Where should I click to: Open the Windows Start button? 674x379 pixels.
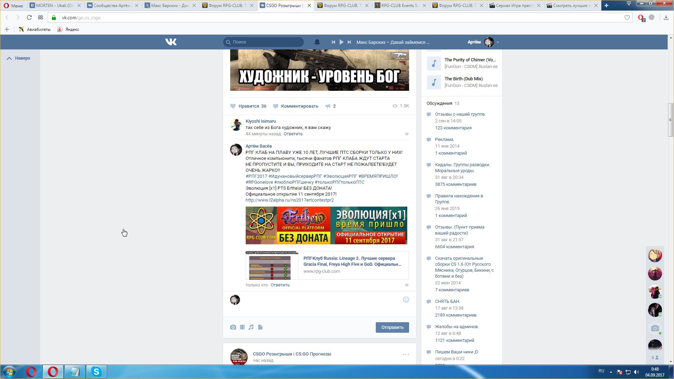tap(9, 372)
